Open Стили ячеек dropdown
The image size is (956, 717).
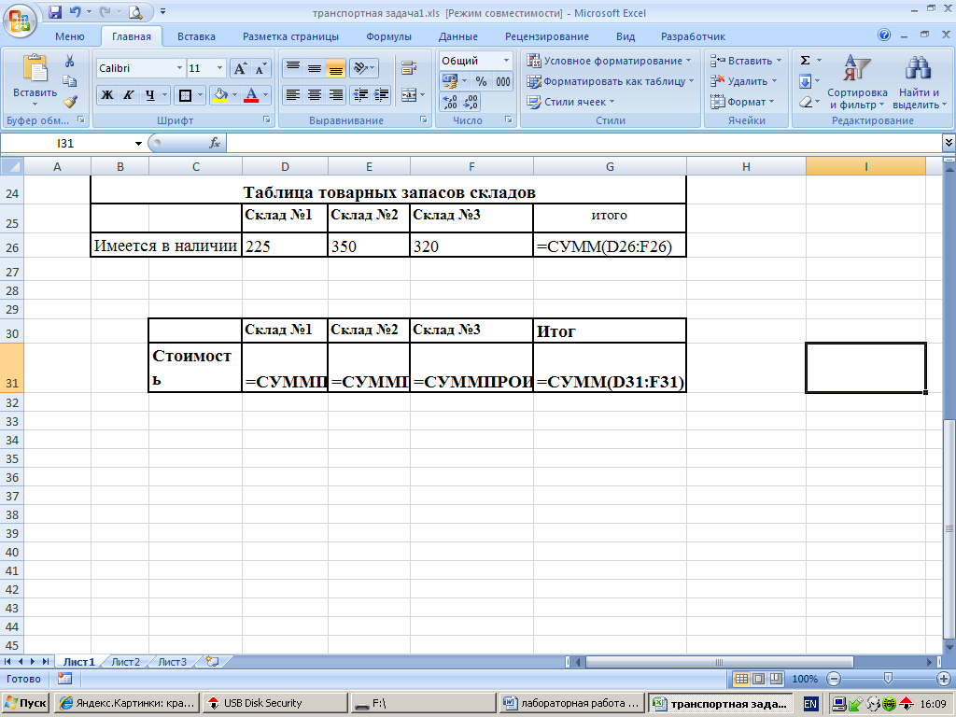tap(571, 102)
